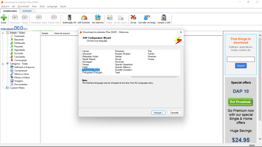Select Polish in language list

[x=85, y=67]
